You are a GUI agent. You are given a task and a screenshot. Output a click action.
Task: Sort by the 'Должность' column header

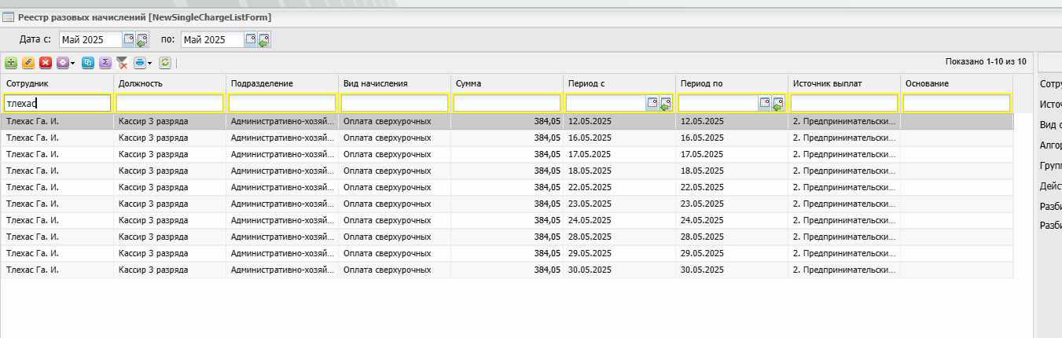170,83
